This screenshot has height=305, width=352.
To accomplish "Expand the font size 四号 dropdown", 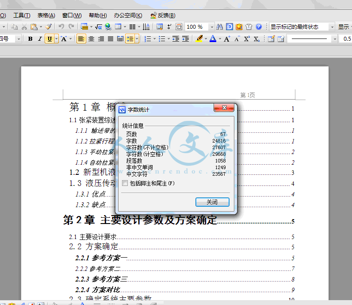I will pos(19,39).
